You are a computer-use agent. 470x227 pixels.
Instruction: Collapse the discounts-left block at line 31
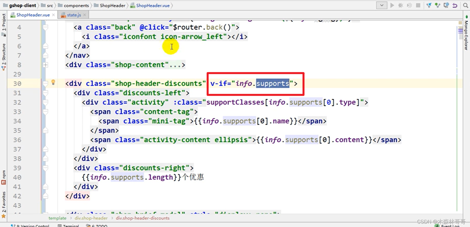pos(46,93)
